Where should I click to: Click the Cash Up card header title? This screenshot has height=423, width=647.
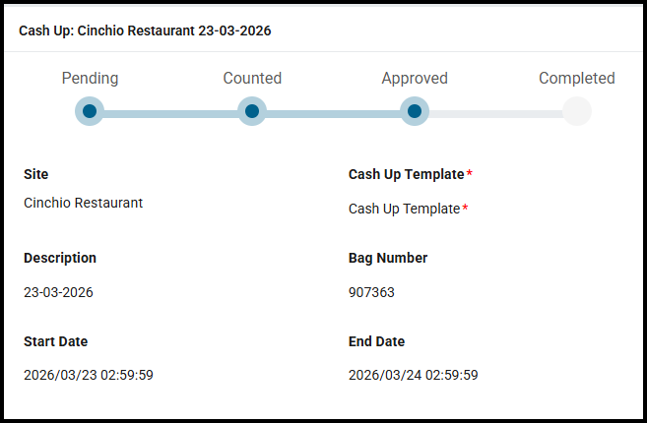[145, 30]
